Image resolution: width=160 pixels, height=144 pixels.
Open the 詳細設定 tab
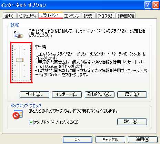click(126, 16)
